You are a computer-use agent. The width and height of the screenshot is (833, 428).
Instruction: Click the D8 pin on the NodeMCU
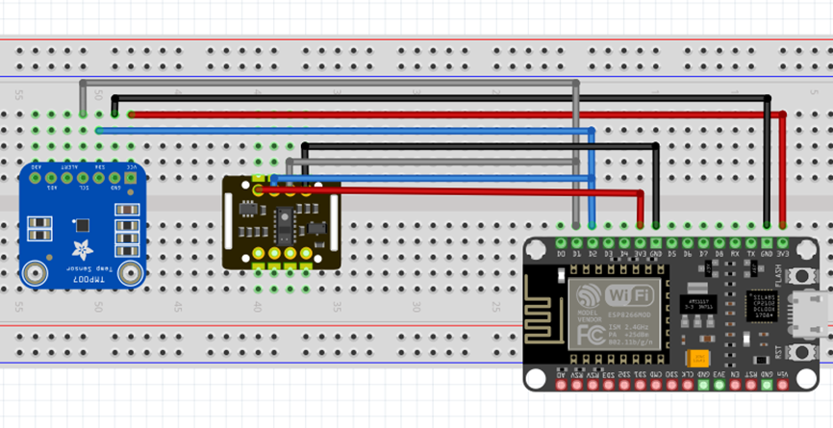pos(719,243)
